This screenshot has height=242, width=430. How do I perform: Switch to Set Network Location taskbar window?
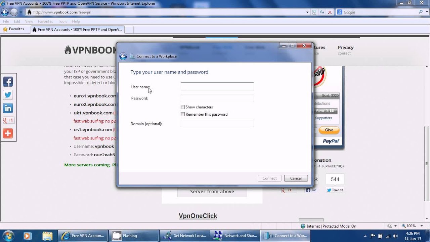184,236
